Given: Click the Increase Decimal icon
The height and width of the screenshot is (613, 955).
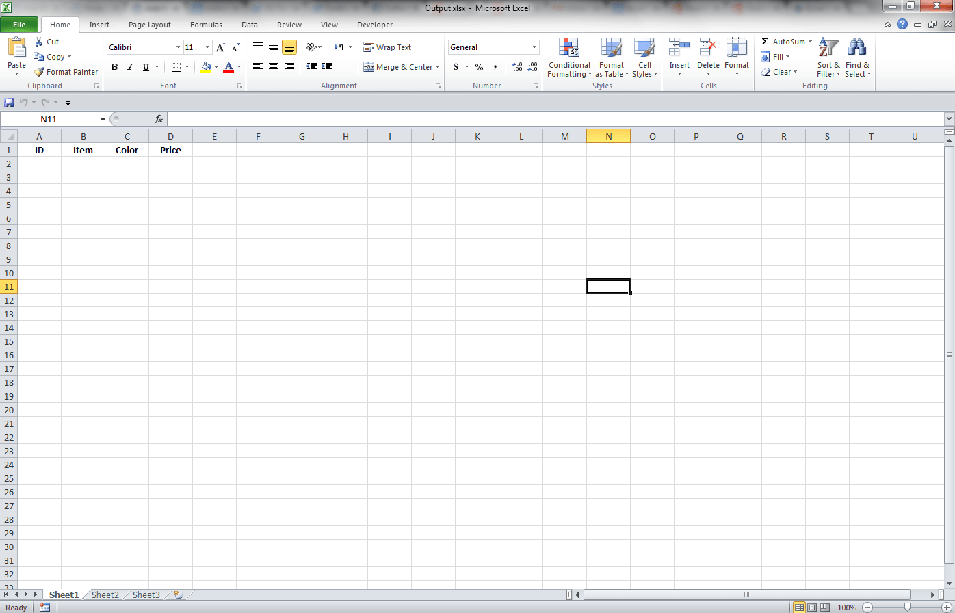Looking at the screenshot, I should [x=519, y=66].
